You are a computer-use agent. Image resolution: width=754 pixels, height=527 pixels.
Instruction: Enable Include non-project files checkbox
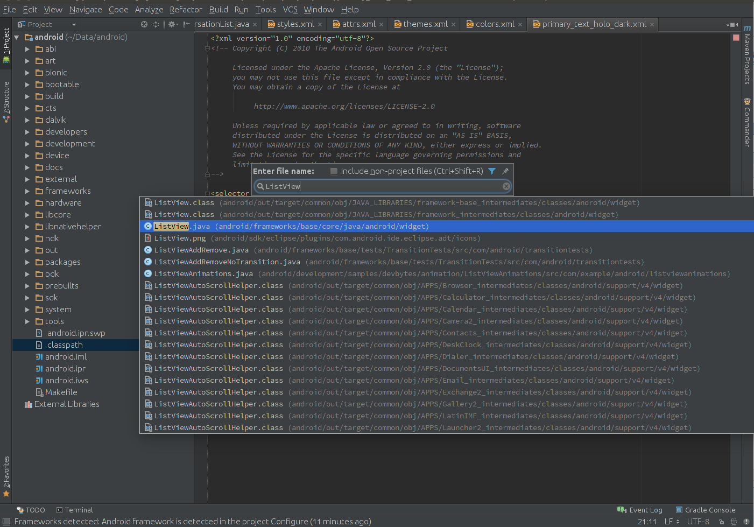click(x=334, y=171)
